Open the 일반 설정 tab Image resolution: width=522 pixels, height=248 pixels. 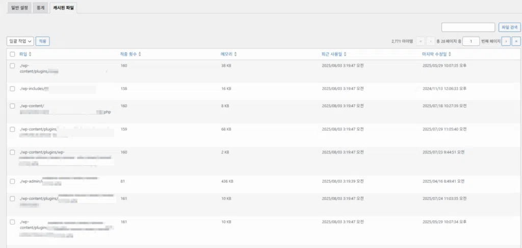[19, 7]
